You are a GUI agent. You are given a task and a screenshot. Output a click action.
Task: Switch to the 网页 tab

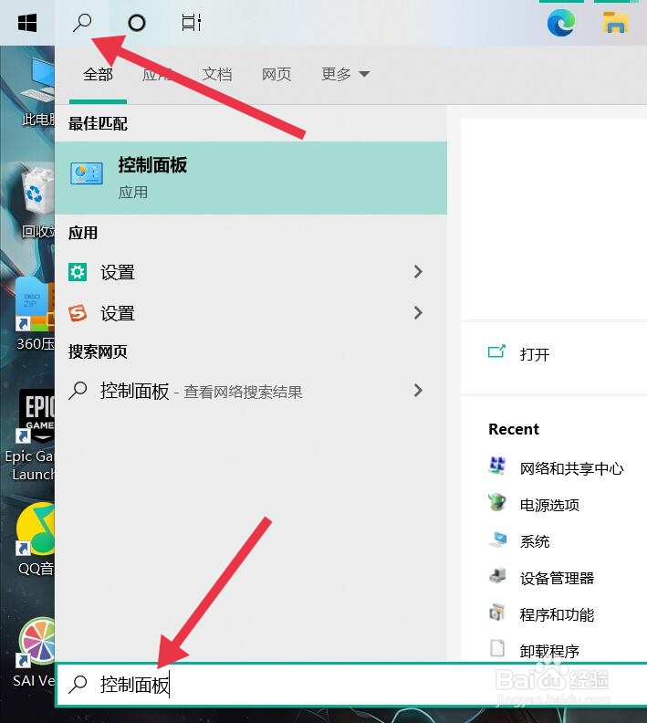tap(277, 74)
